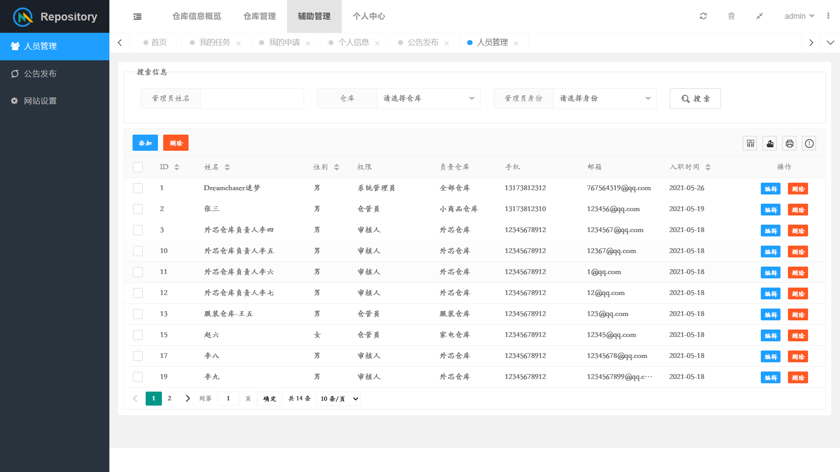Switch to 仓库管理 top menu
This screenshot has height=472, width=840.
[259, 16]
